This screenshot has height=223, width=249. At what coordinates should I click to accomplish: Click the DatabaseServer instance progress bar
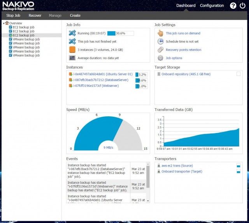pos(141,81)
